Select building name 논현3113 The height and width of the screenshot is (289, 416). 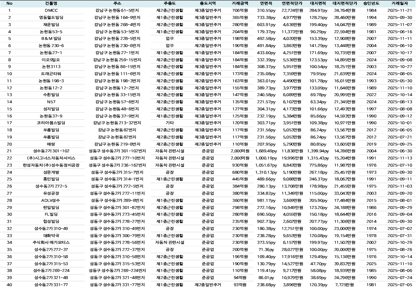click(51, 67)
